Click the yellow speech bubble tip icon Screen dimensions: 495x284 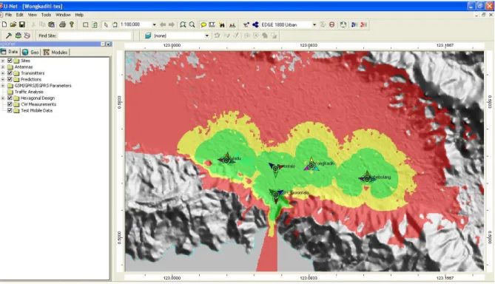(x=203, y=24)
